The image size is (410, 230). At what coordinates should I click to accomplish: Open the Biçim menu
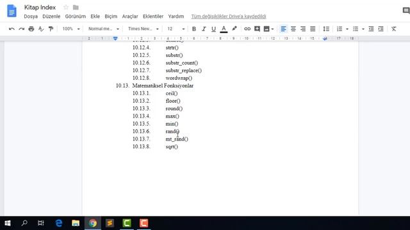coord(111,17)
